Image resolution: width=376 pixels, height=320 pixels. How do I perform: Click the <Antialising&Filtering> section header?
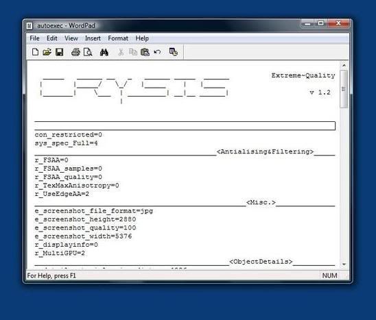266,151
